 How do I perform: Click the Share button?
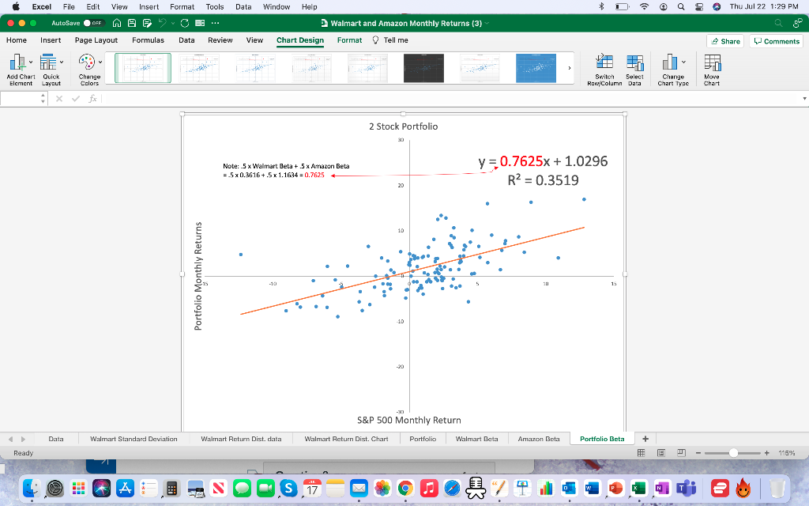tap(725, 41)
